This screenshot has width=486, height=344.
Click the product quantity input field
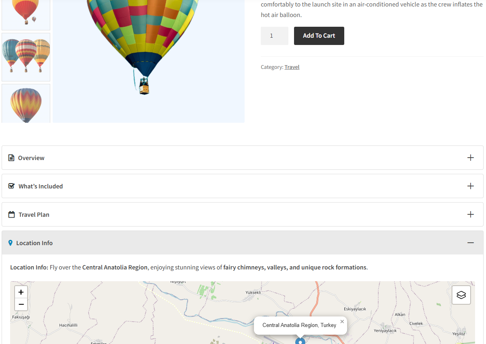point(274,36)
